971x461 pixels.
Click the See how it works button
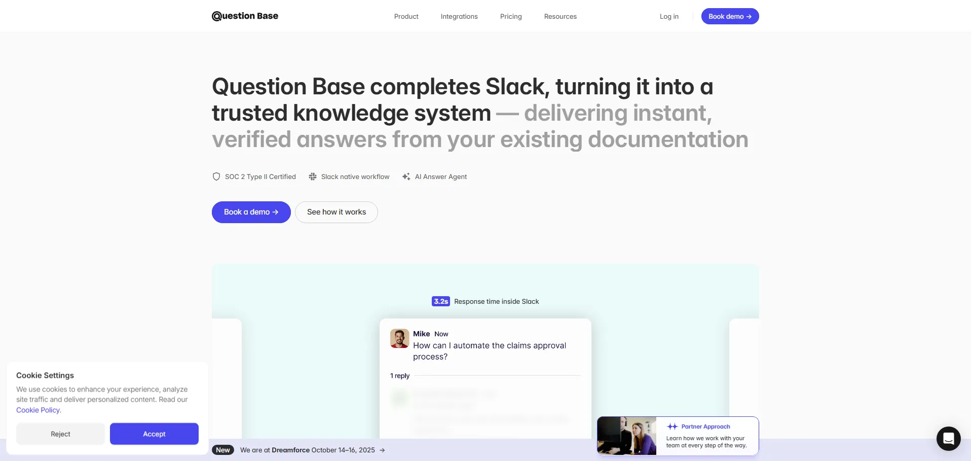click(337, 212)
